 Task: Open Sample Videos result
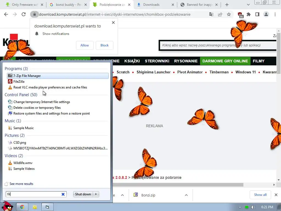58,168
